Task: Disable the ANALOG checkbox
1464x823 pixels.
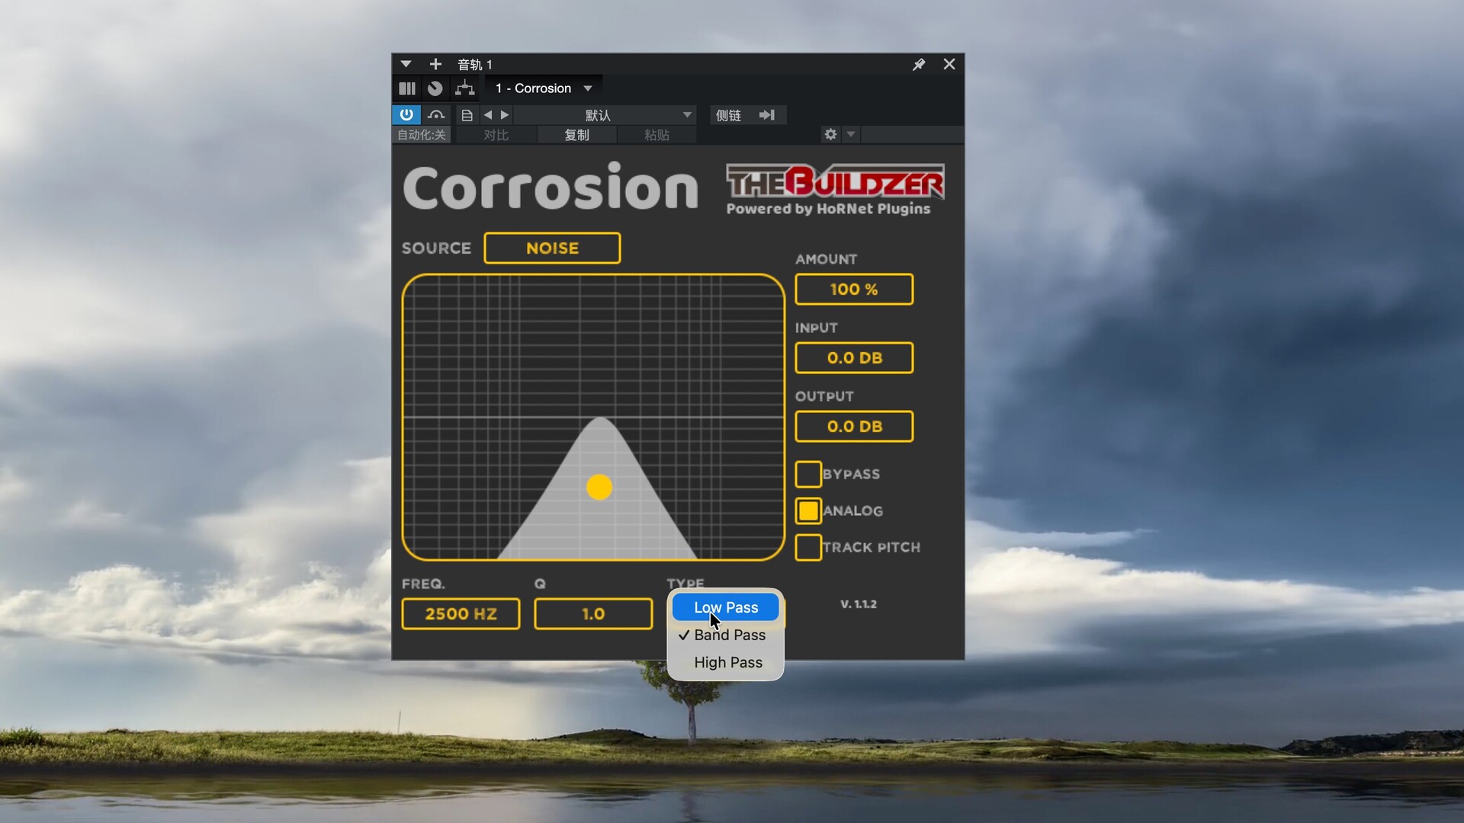Action: pos(808,511)
